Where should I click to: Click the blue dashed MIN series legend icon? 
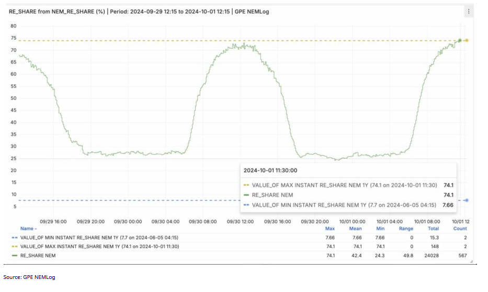coord(14,238)
